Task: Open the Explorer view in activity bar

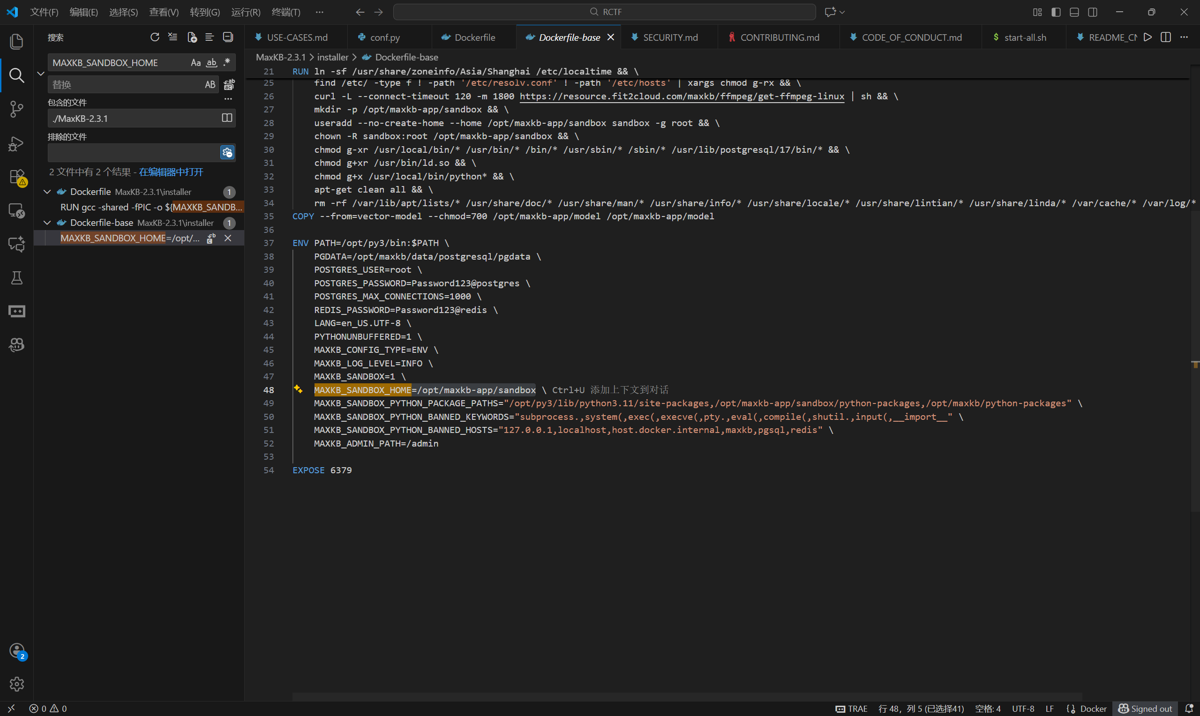Action: [16, 42]
